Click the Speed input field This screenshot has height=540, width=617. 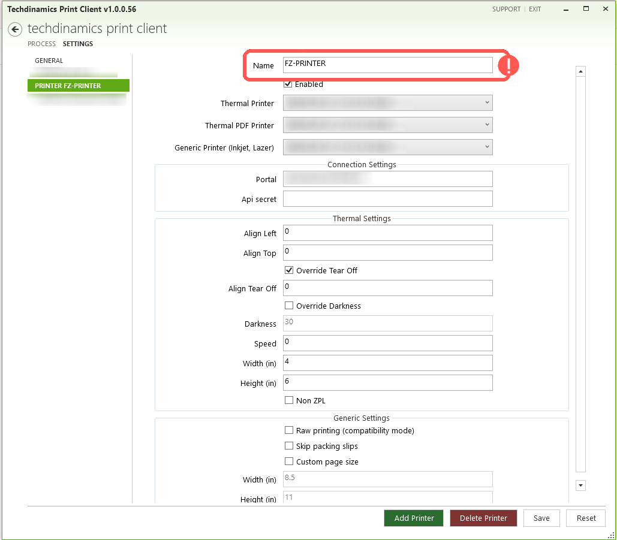387,343
